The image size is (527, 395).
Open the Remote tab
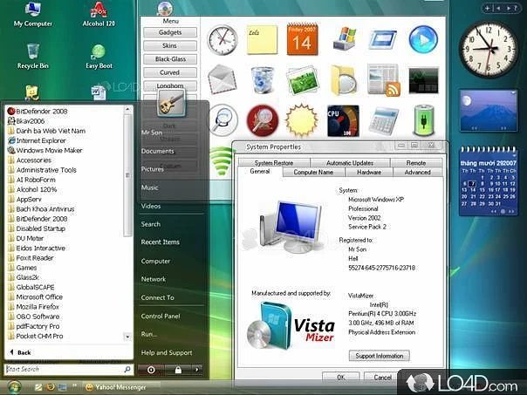tap(415, 162)
